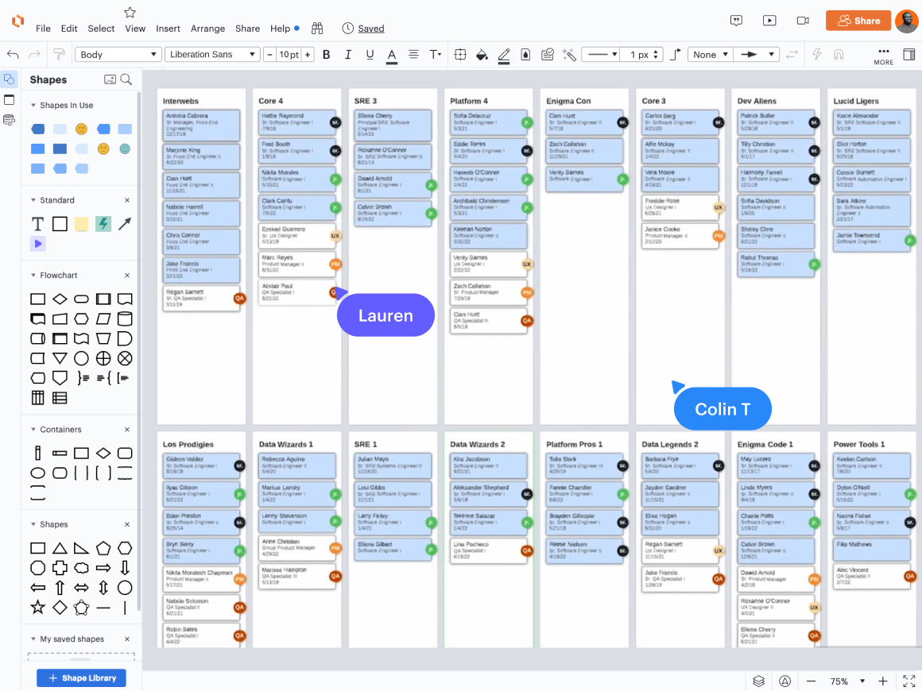Open the Layers icon in bottom bar
The height and width of the screenshot is (691, 922).
(x=759, y=681)
